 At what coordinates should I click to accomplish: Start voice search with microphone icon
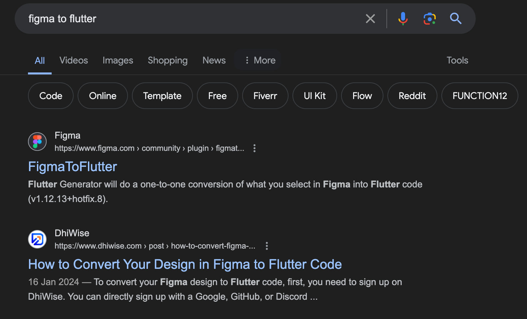[403, 19]
